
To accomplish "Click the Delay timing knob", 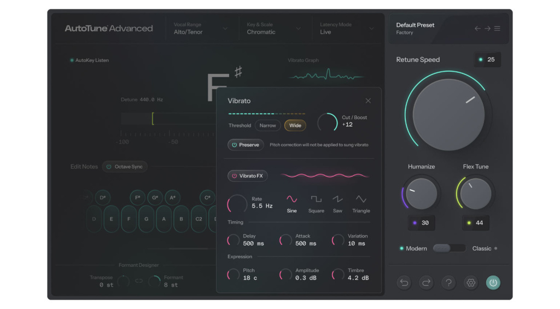I will [233, 240].
